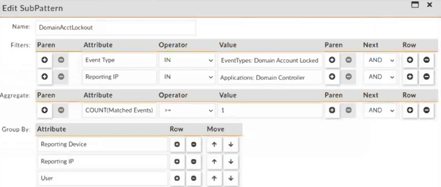The image size is (441, 187).
Task: Open Next AND dropdown on aggregate row
Action: click(x=380, y=111)
